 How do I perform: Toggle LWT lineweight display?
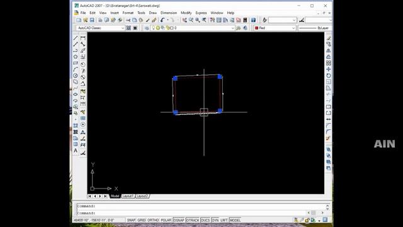tap(224, 220)
